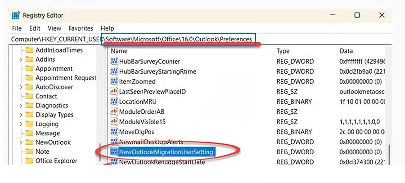Expand the AutoDiscover tree node

(x=21, y=87)
